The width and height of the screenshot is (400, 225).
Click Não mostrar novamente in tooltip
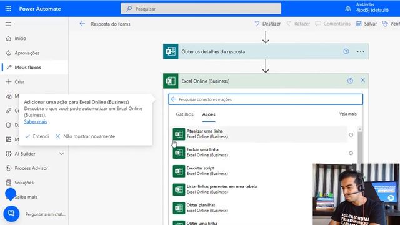(85, 136)
